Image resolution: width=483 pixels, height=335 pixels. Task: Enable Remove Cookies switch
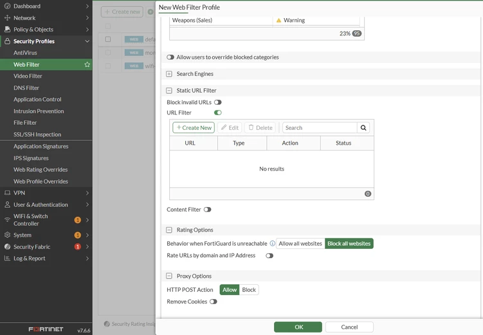pyautogui.click(x=214, y=302)
